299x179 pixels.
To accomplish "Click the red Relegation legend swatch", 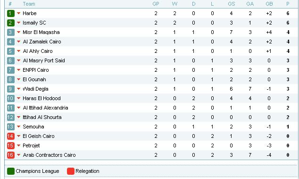I will pos(71,171).
